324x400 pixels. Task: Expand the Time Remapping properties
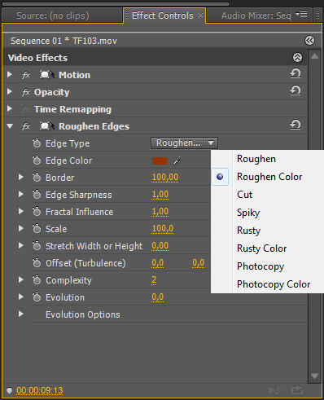tap(10, 108)
